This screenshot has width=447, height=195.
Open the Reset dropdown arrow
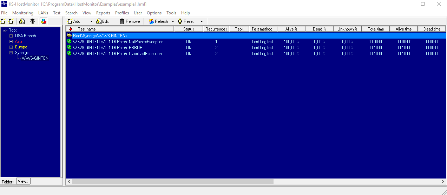tap(202, 21)
